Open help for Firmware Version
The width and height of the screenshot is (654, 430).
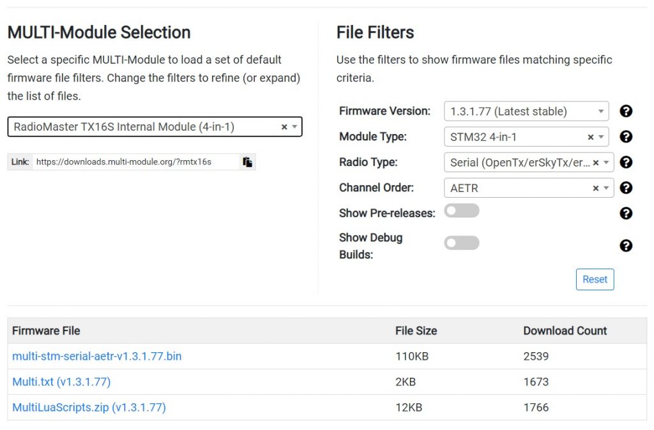pyautogui.click(x=626, y=111)
